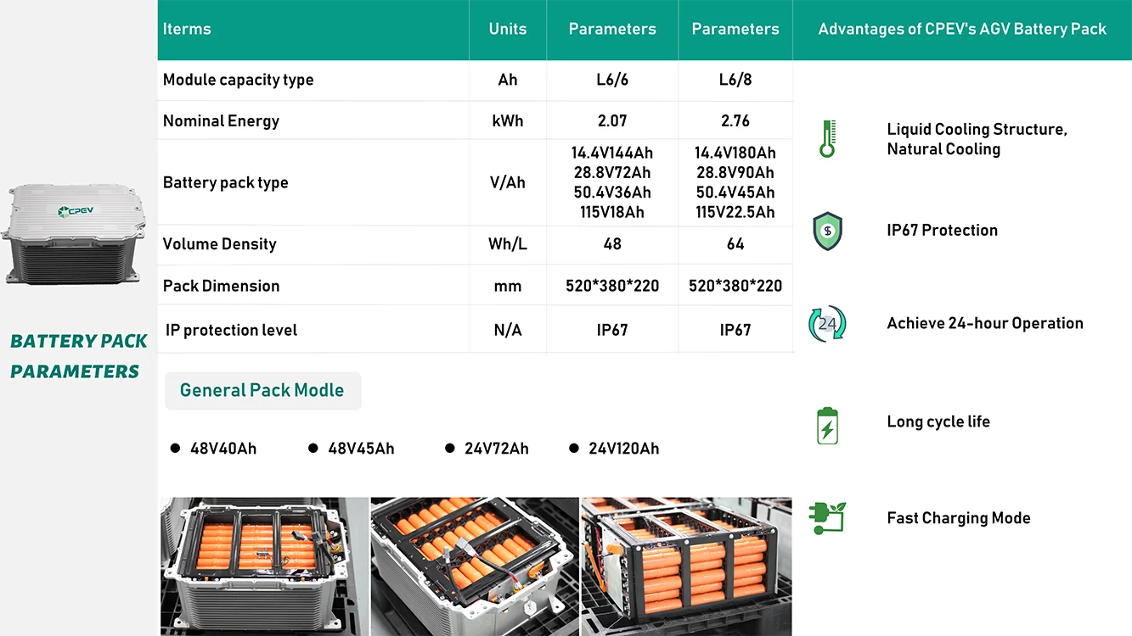Click the Liquid Cooling Structure, Natural Cooling text

977,139
